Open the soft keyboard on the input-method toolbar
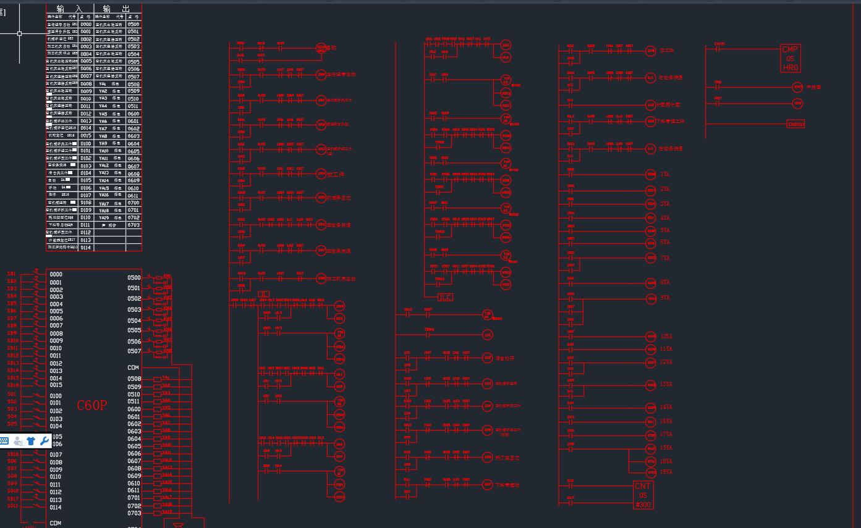 click(4, 441)
